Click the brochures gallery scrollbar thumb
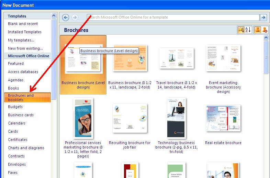 pos(266,57)
